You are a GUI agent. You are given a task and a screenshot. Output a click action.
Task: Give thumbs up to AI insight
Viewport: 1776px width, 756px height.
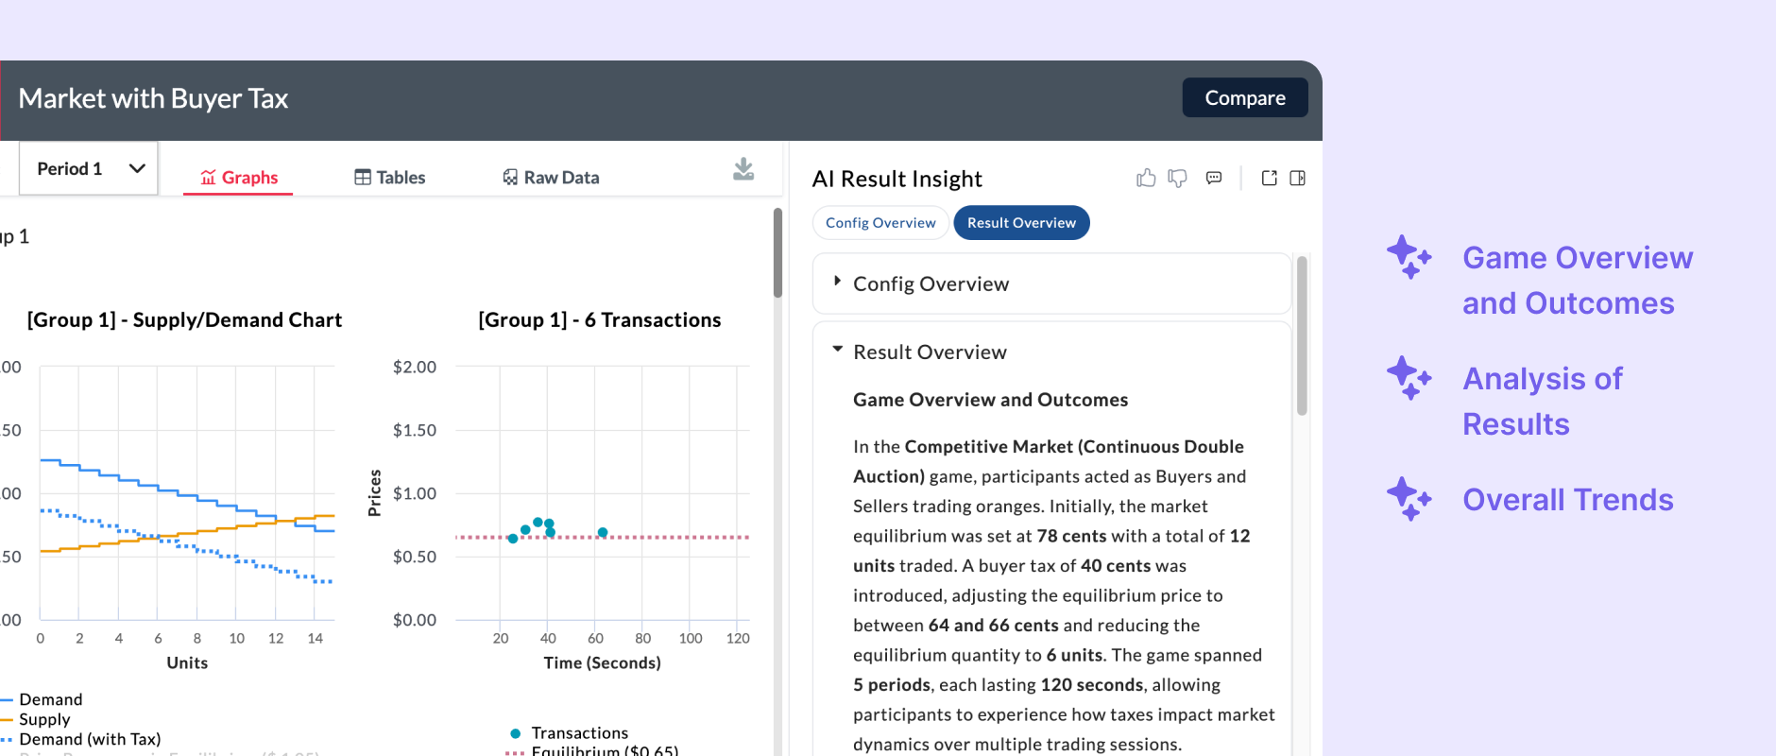1146,178
